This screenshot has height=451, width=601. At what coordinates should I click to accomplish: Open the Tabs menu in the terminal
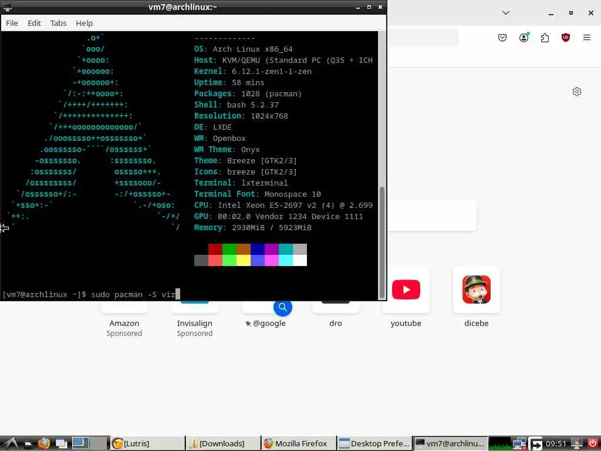click(58, 23)
